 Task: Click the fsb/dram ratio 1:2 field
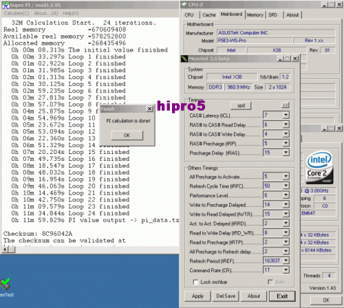click(286, 77)
